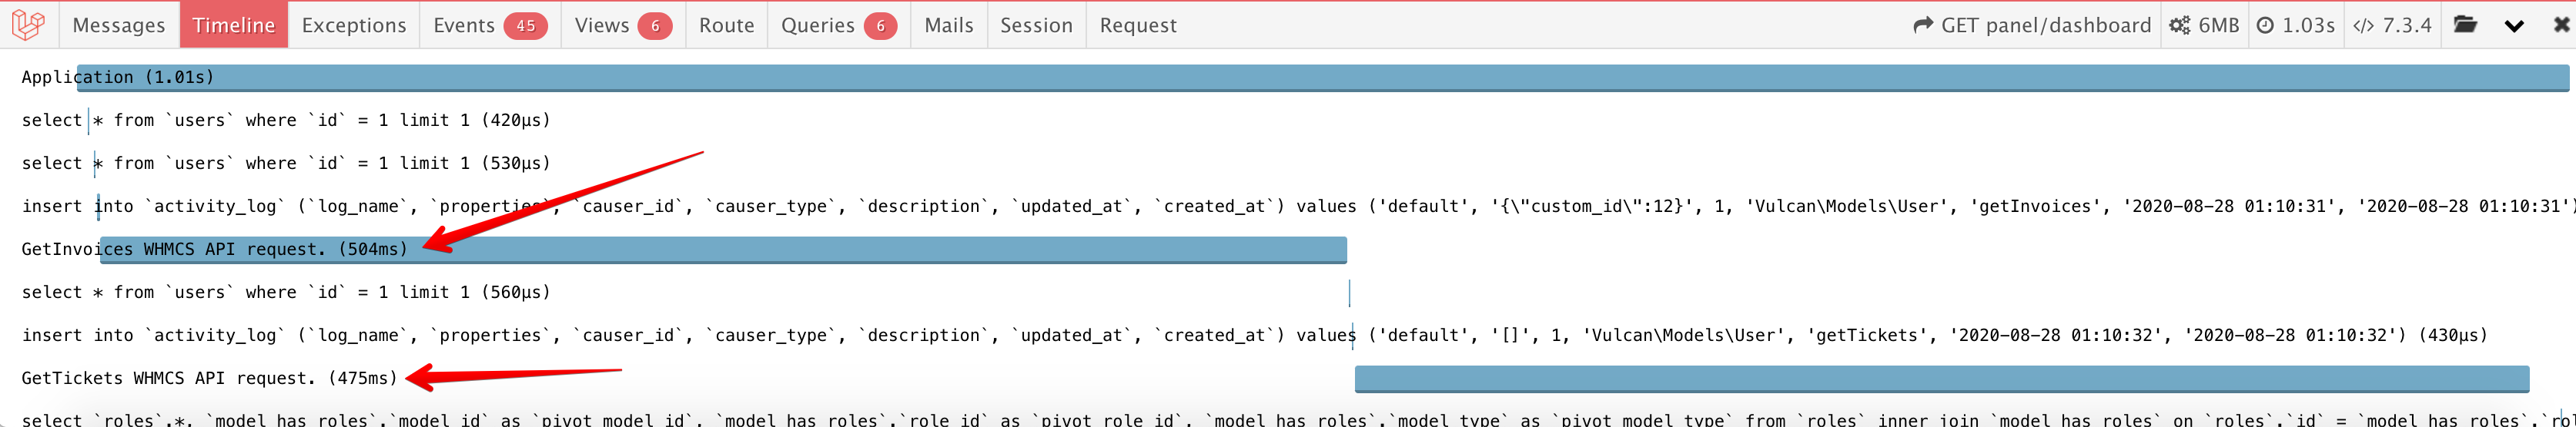Select the active Timeline tab
This screenshot has height=427, width=2576.
[x=233, y=25]
